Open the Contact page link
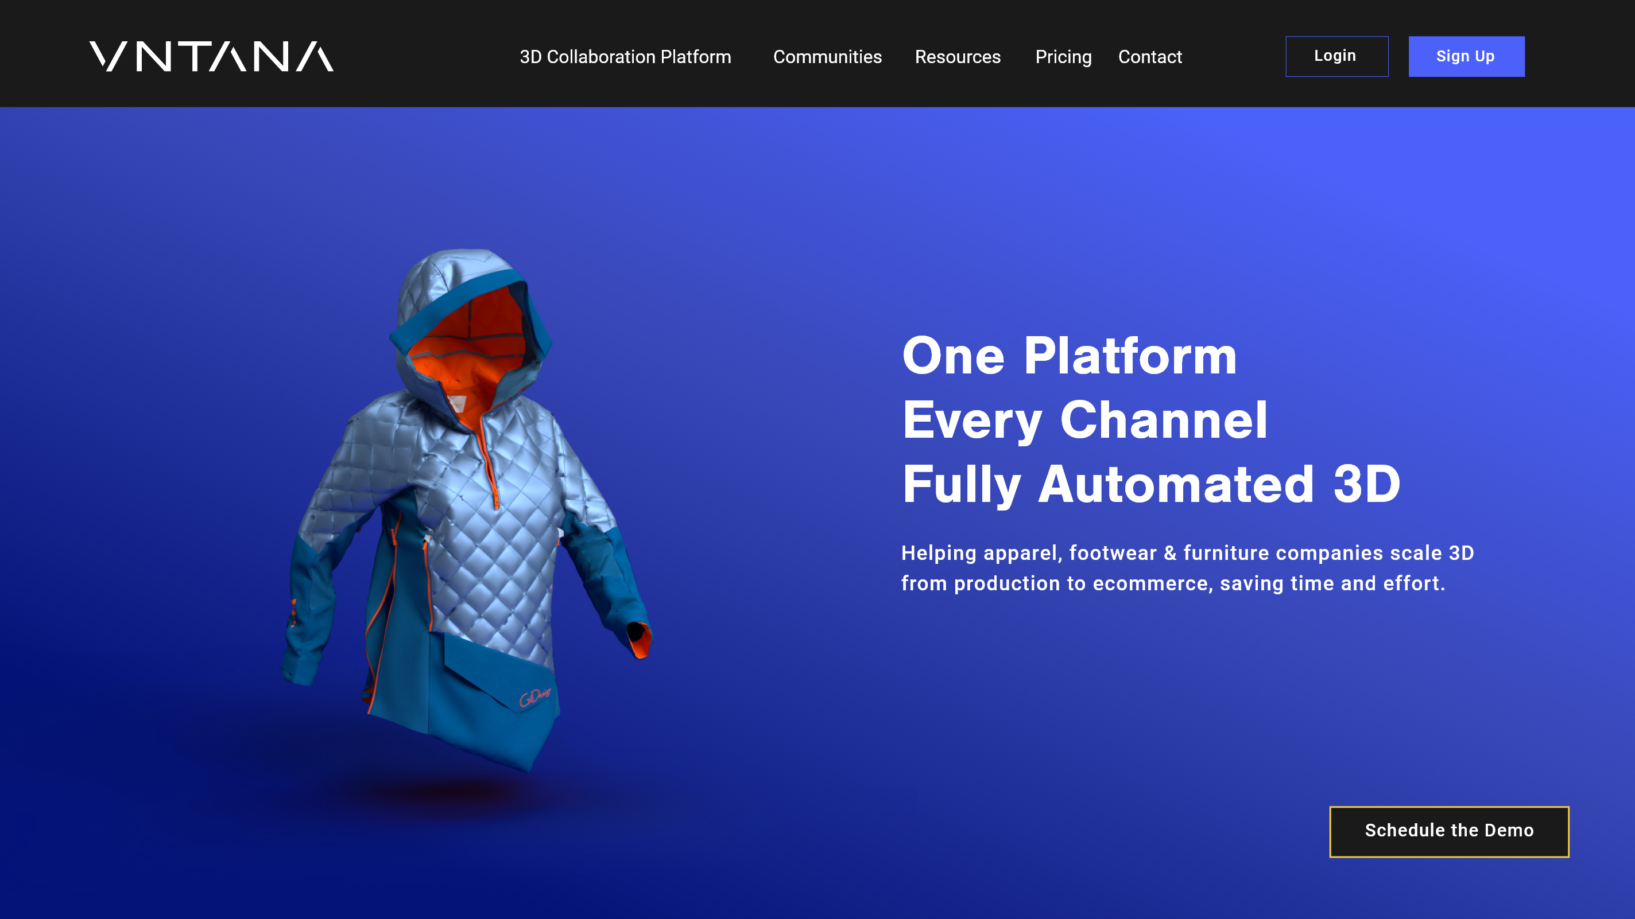This screenshot has height=919, width=1635. tap(1149, 57)
